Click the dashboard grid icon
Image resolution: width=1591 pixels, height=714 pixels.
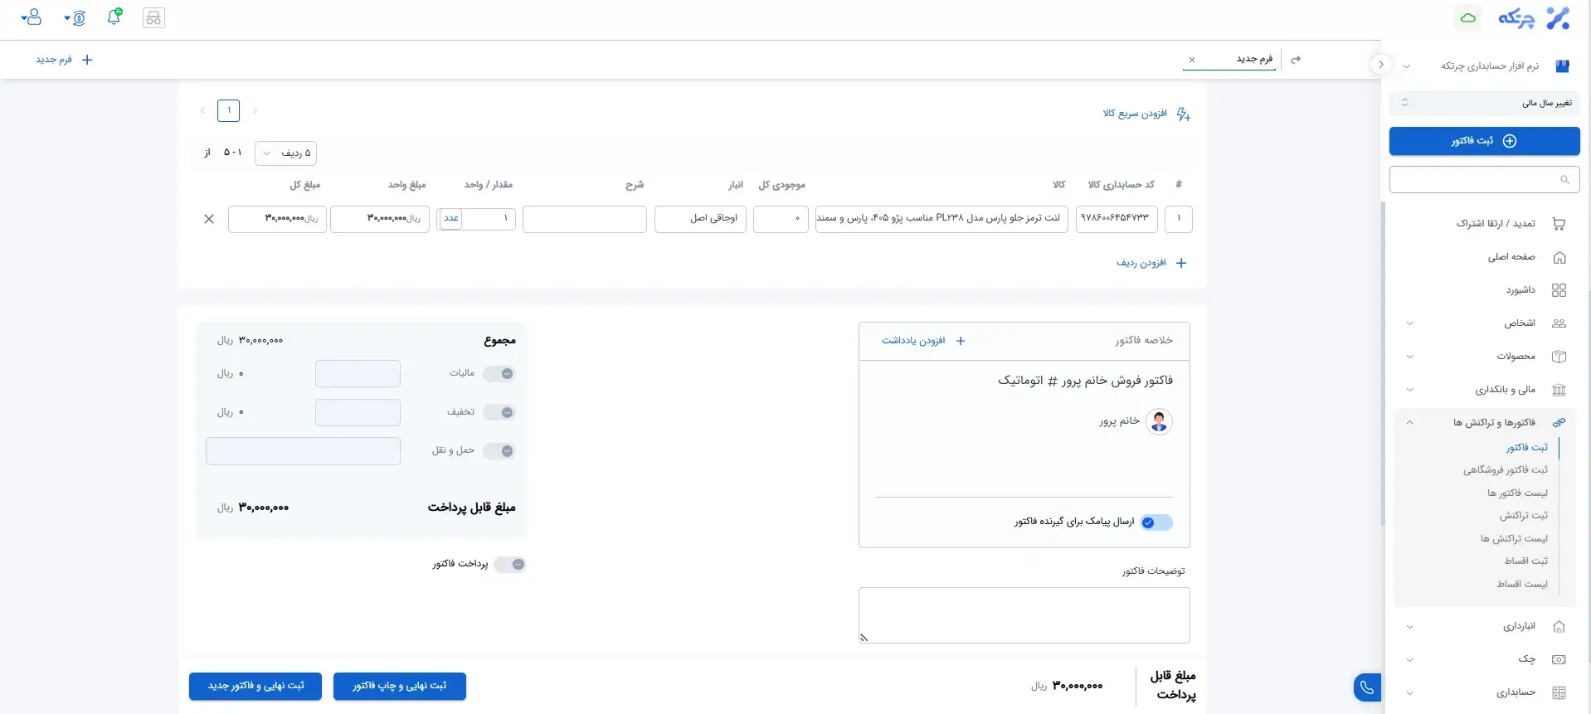click(x=1559, y=290)
